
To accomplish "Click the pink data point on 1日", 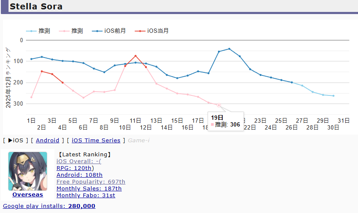I will (x=31, y=98).
